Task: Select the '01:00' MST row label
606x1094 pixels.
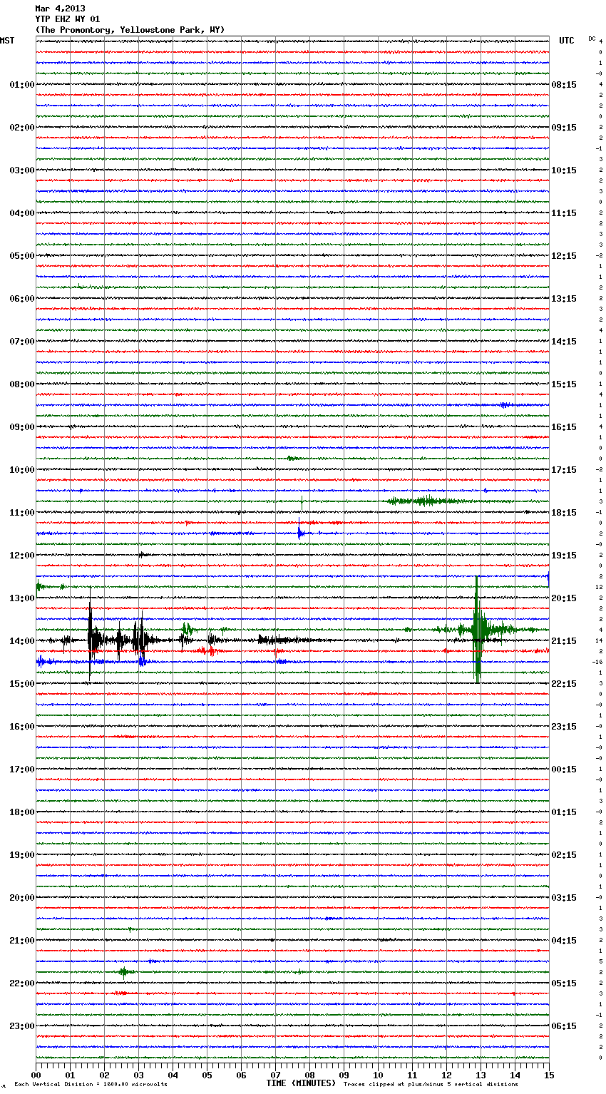Action: [x=21, y=85]
